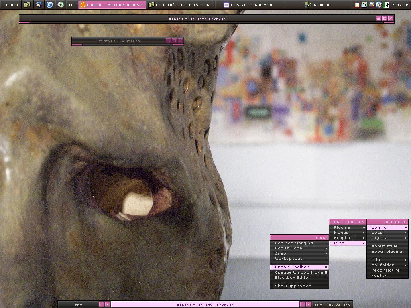Expand the Plugins submenu under Configuration
The height and width of the screenshot is (308, 411).
coord(348,227)
